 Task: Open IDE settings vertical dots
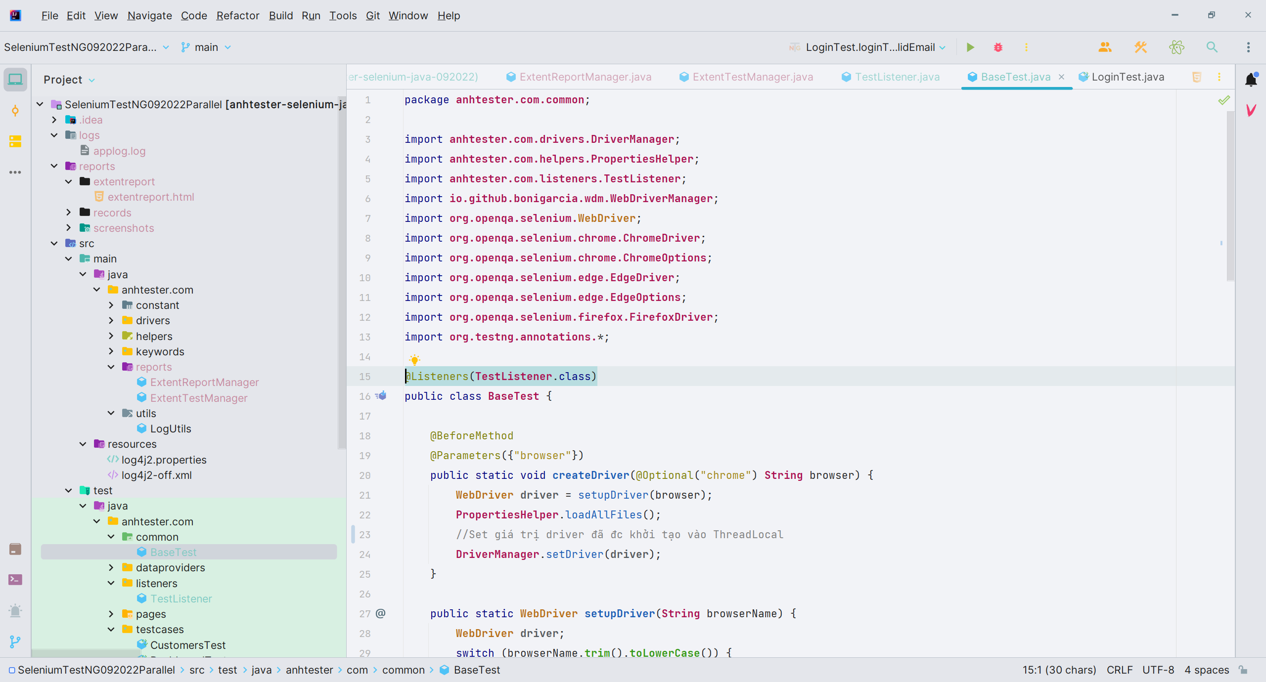click(1248, 47)
